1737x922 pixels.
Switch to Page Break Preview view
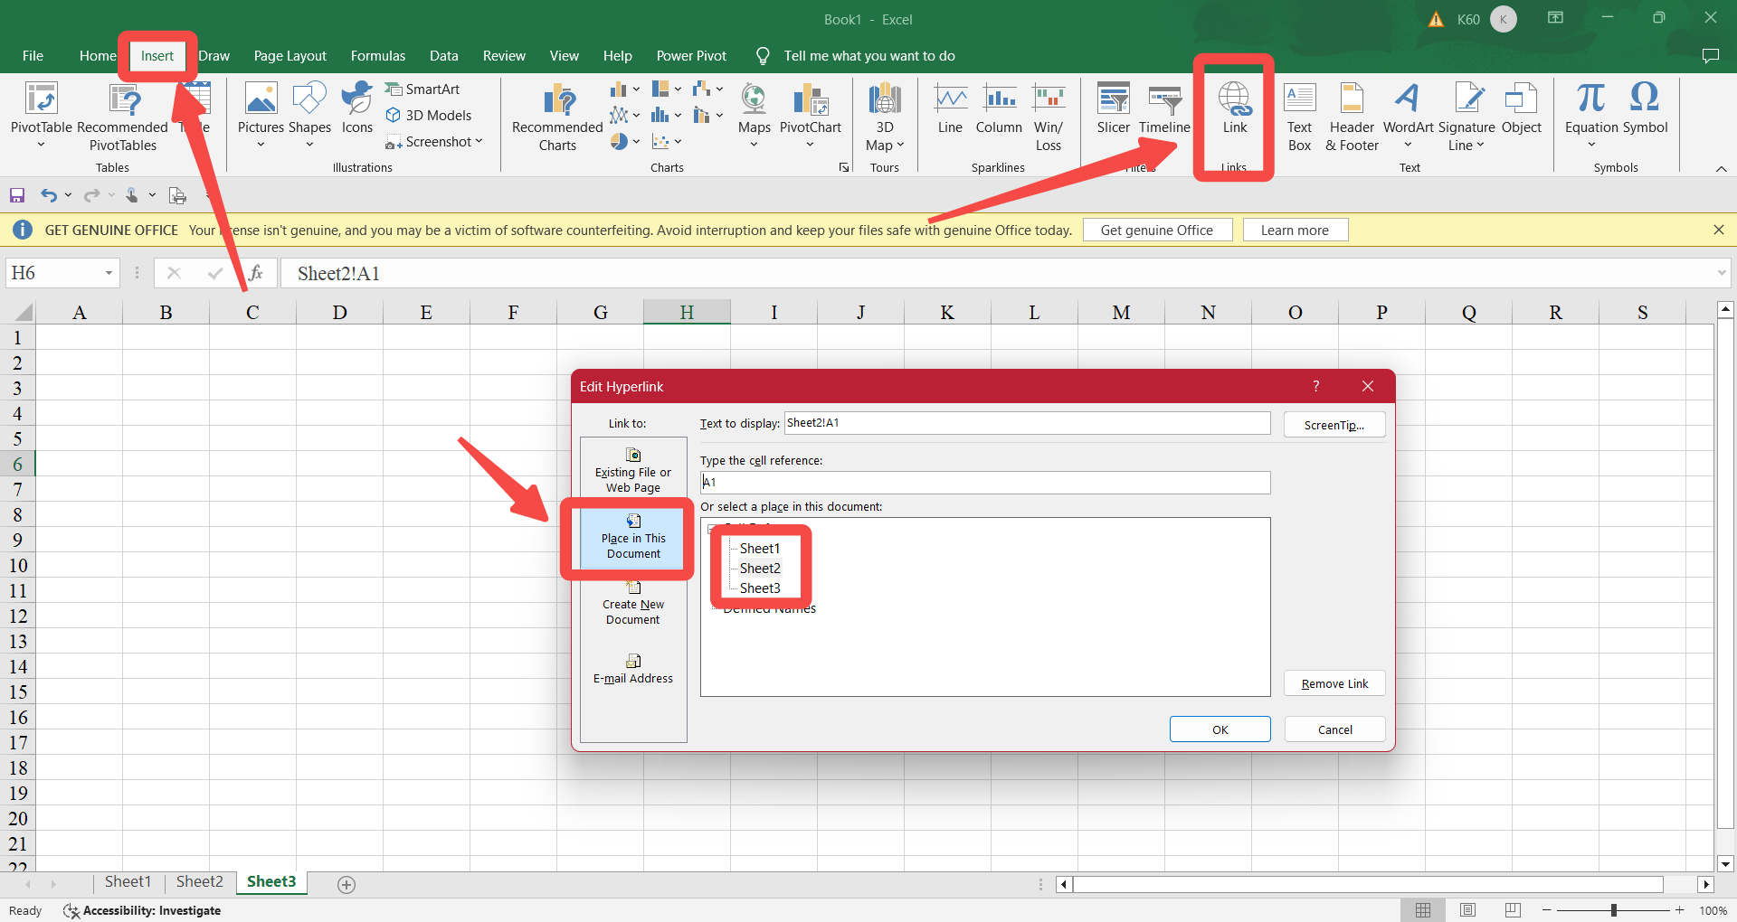tap(1512, 910)
